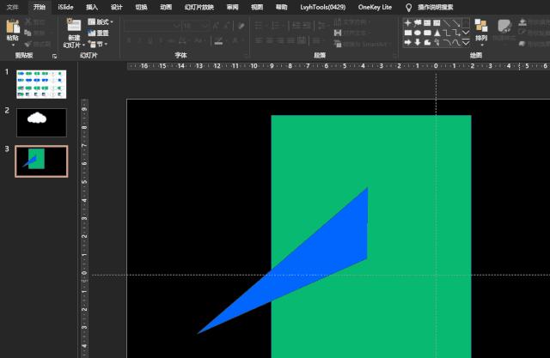Switch to the OneKey Lite tab
550x358 pixels.
[376, 6]
